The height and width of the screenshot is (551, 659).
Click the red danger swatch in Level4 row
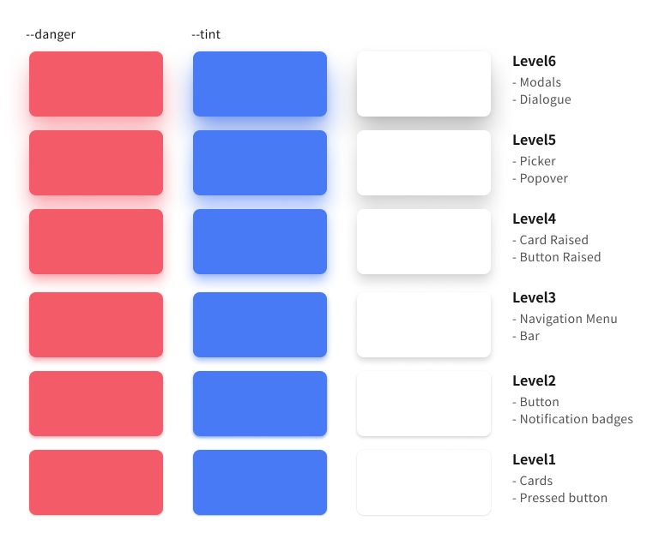click(96, 242)
